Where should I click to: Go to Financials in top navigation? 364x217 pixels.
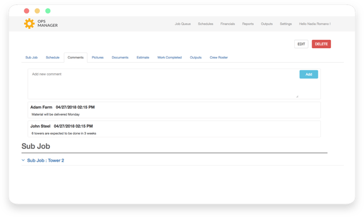click(x=228, y=24)
